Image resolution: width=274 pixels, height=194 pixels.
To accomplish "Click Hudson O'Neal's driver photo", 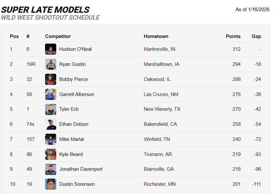I will pyautogui.click(x=51, y=49).
